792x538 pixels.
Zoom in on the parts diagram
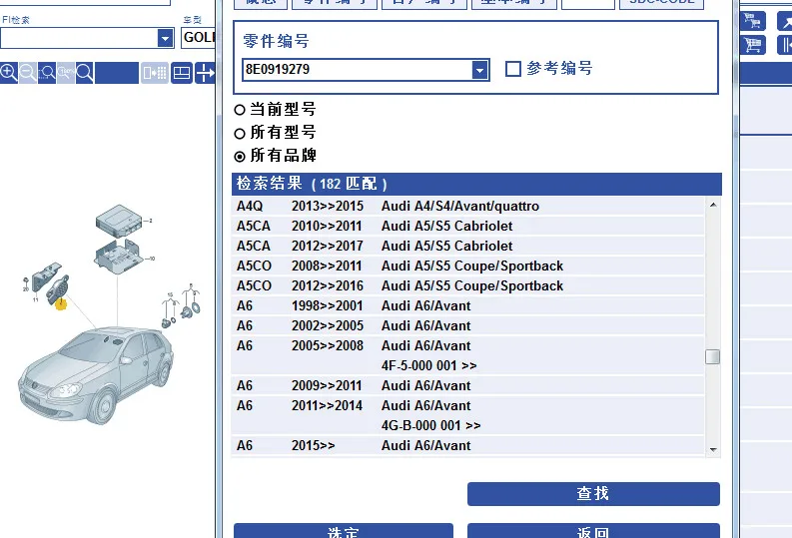tap(9, 73)
